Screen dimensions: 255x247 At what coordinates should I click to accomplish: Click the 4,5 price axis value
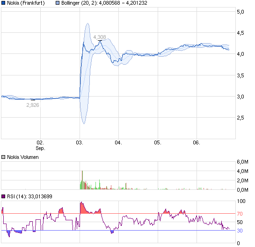point(240,33)
